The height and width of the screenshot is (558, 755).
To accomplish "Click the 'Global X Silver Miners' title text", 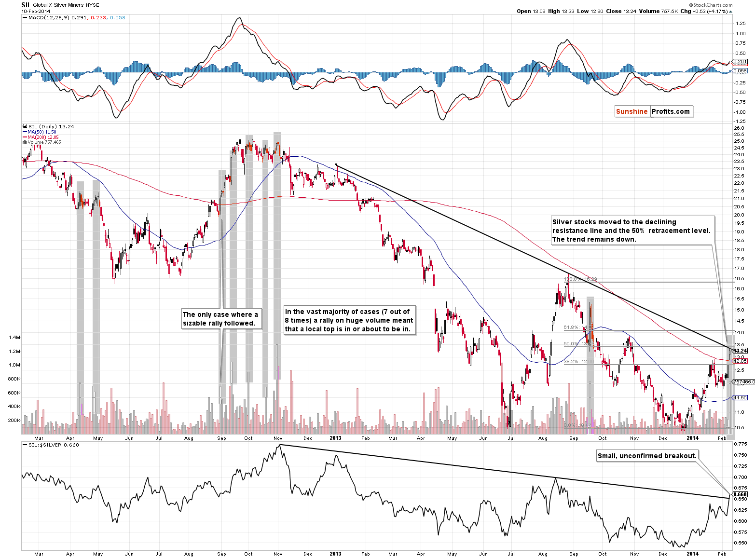I will tap(58, 5).
